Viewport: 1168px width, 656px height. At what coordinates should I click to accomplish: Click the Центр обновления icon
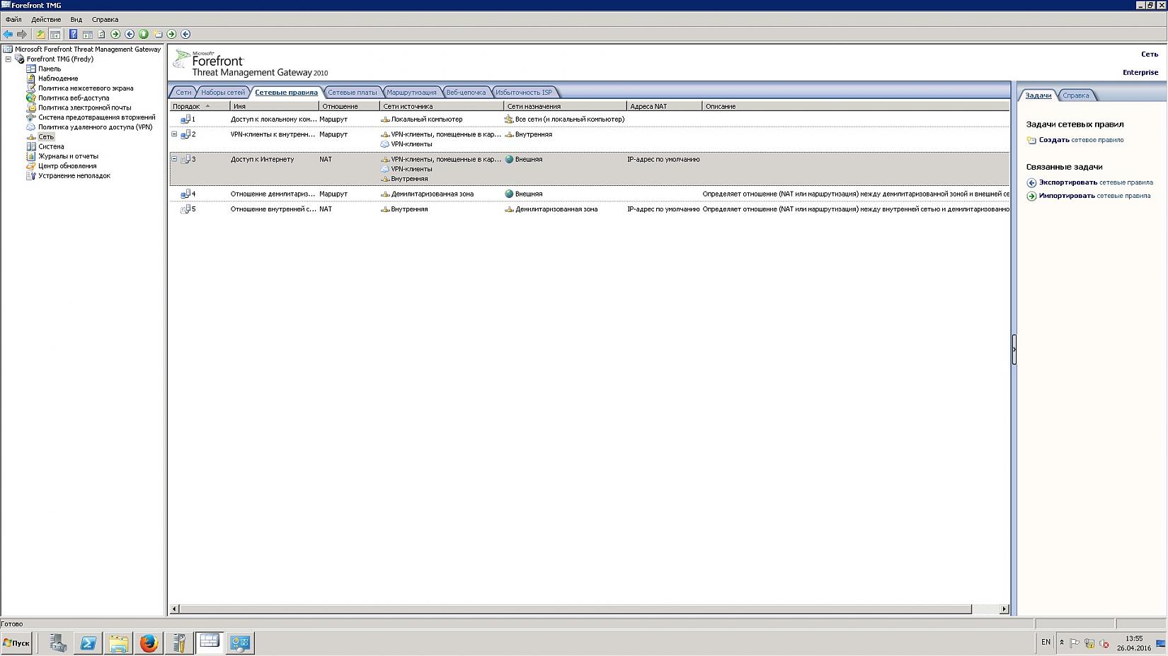(31, 166)
